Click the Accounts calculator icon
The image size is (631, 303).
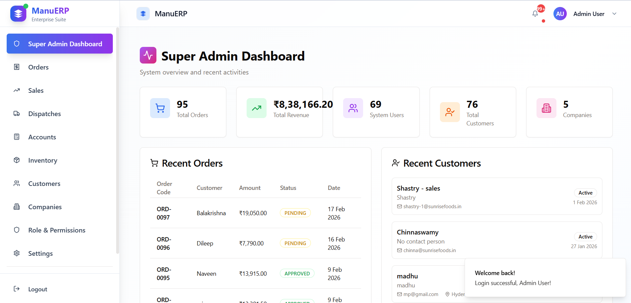coord(17,137)
